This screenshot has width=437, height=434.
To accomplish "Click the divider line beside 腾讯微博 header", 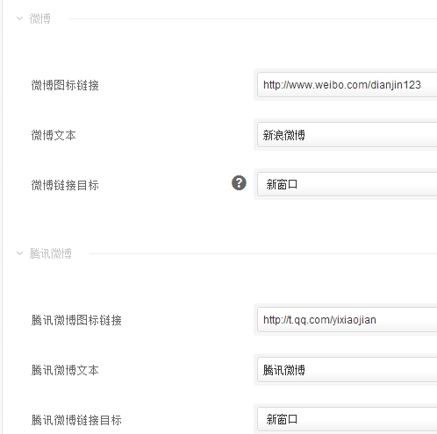I will coord(263,253).
